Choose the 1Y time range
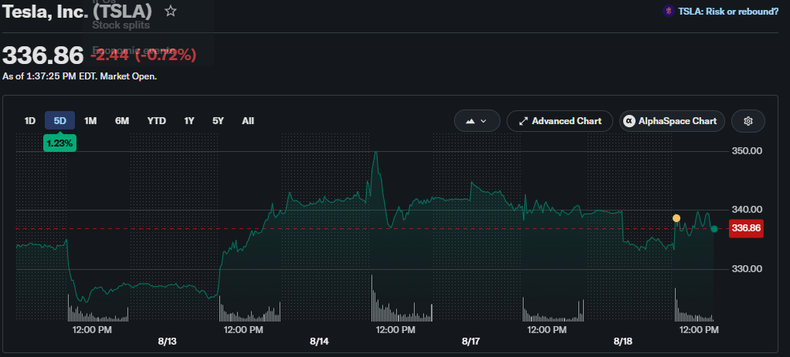Screen dimensions: 790x357 point(189,121)
